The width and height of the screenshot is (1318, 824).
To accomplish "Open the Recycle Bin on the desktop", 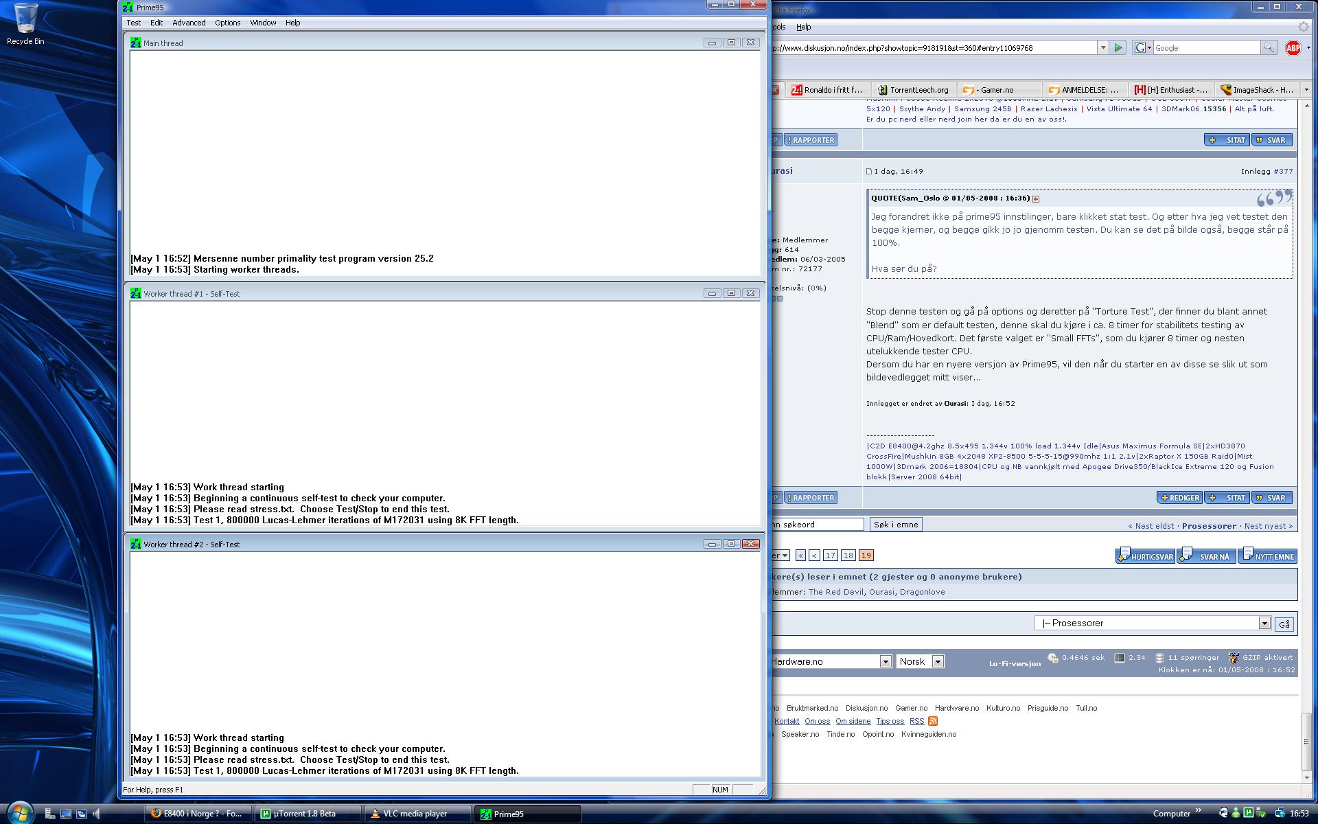I will tap(25, 24).
